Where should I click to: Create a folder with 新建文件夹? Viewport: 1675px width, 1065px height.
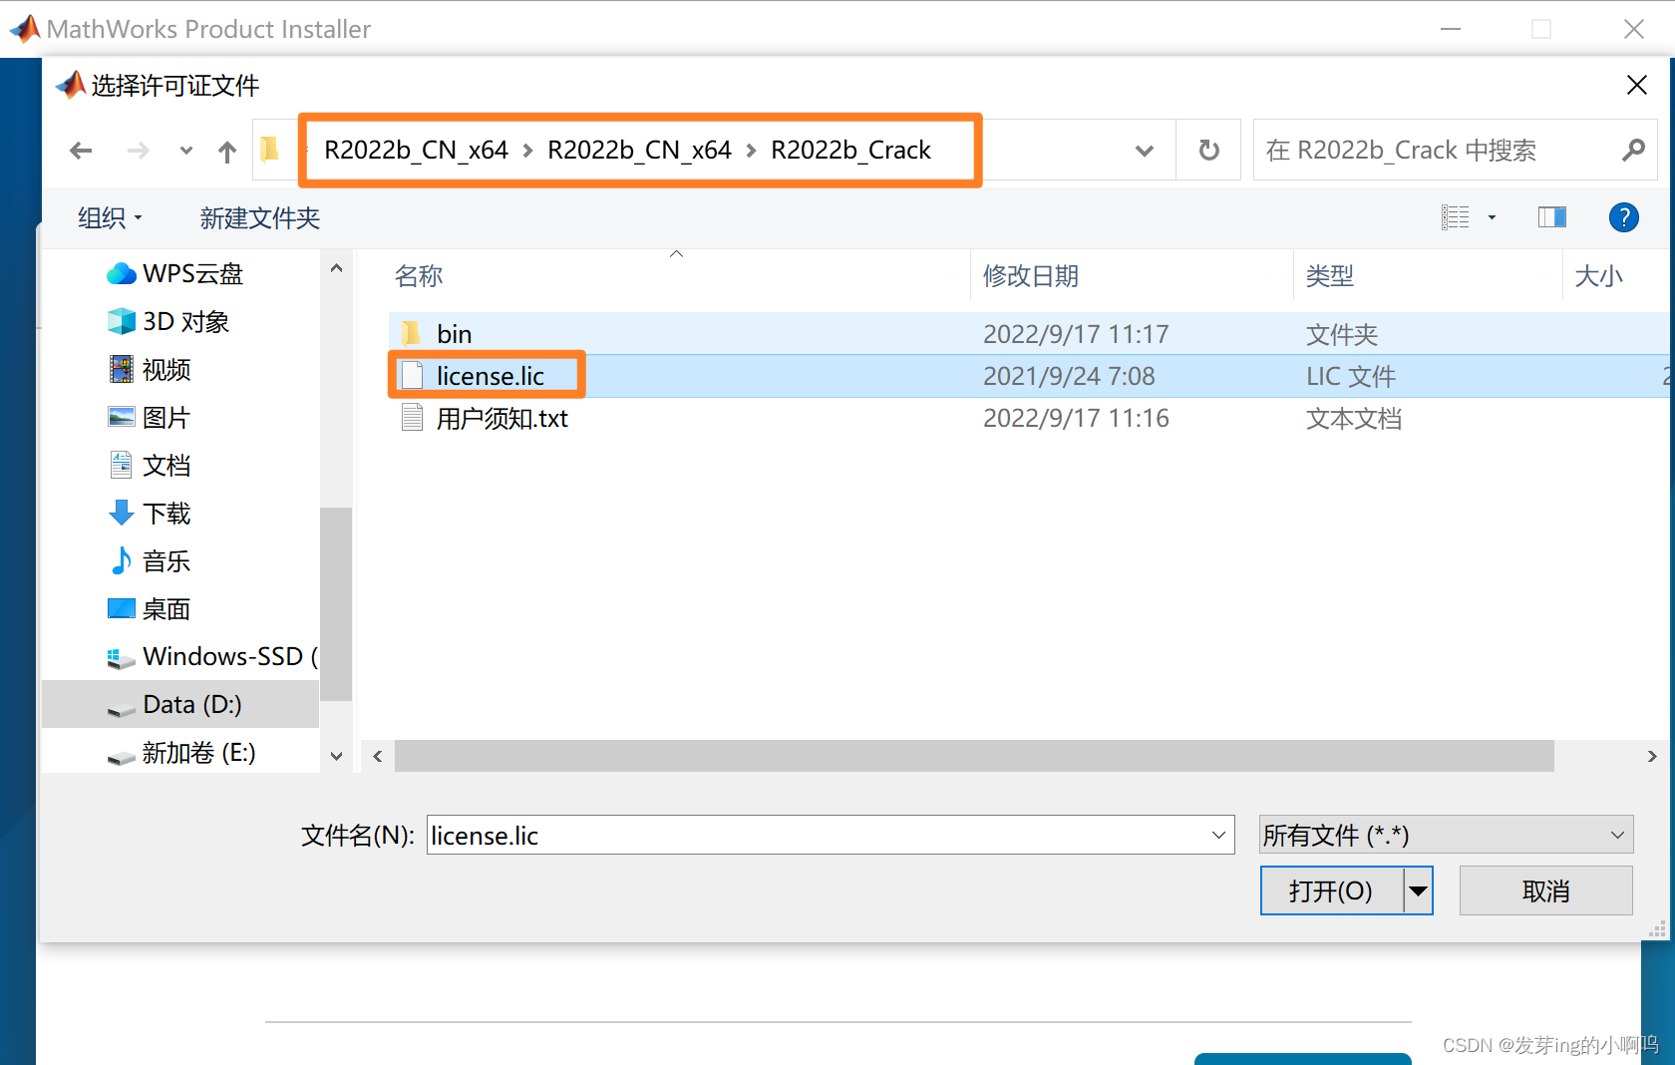tap(259, 217)
